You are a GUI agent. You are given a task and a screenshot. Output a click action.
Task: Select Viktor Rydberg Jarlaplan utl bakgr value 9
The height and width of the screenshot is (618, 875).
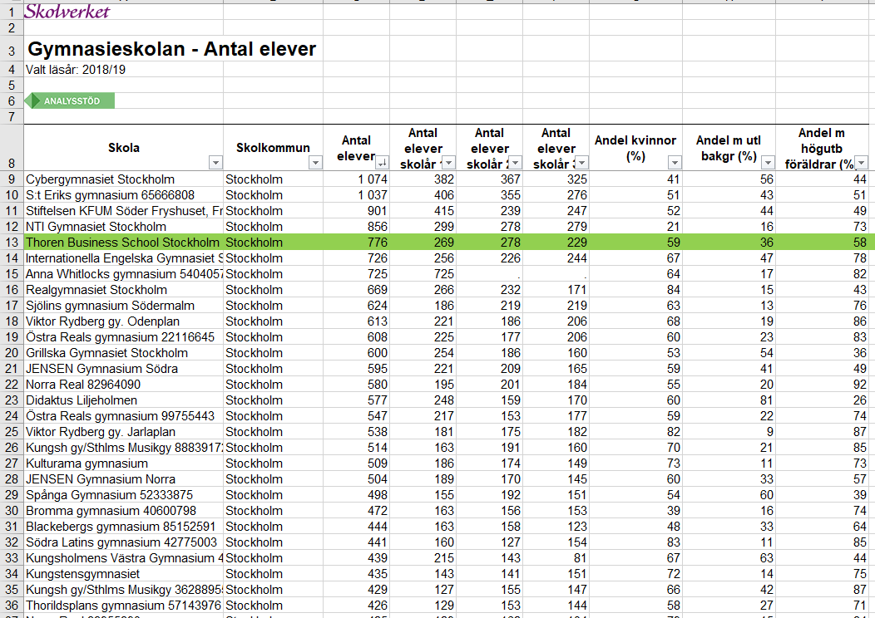tap(729, 432)
